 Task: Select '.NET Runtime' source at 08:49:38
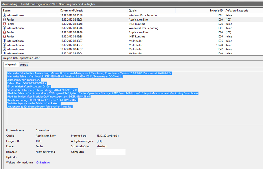pyautogui.click(x=137, y=36)
